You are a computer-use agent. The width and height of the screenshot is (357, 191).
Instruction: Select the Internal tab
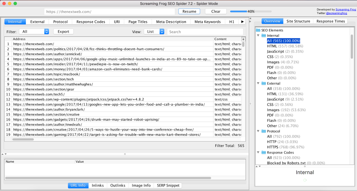[15, 22]
